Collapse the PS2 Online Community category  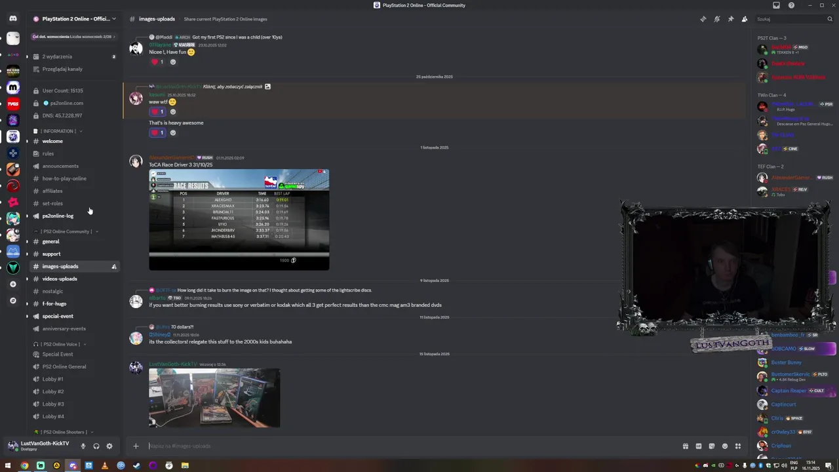[66, 231]
